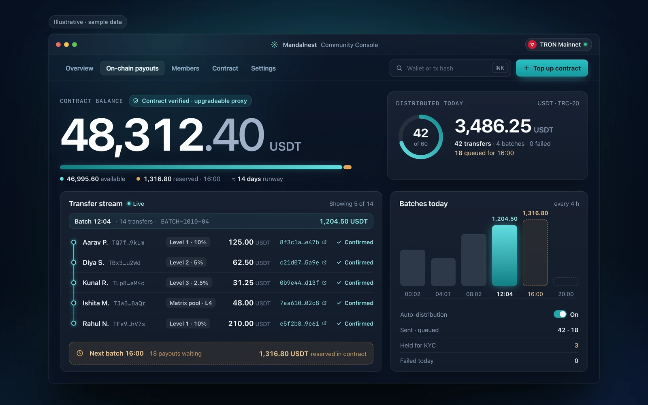This screenshot has height=405, width=648.
Task: Open external link for tx 8f3c1a…e47b
Action: pos(324,242)
